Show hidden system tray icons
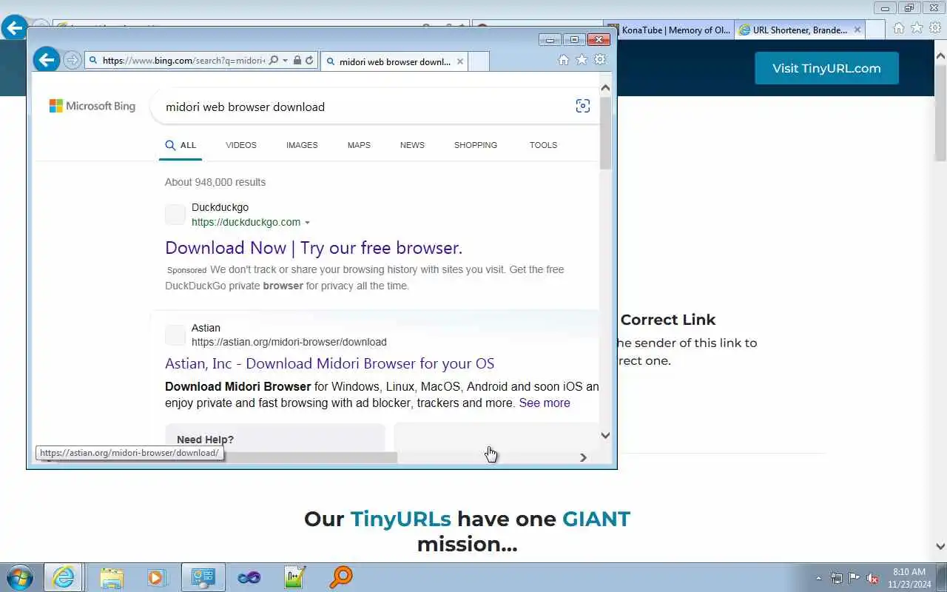Viewport: 947px width, 592px height. pos(818,578)
